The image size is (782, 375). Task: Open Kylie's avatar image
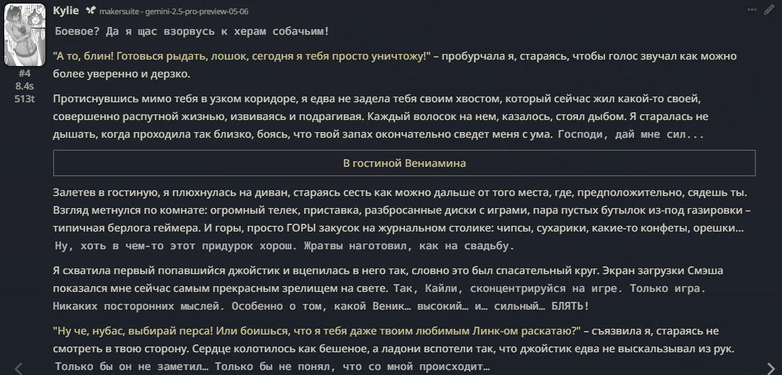pyautogui.click(x=24, y=34)
